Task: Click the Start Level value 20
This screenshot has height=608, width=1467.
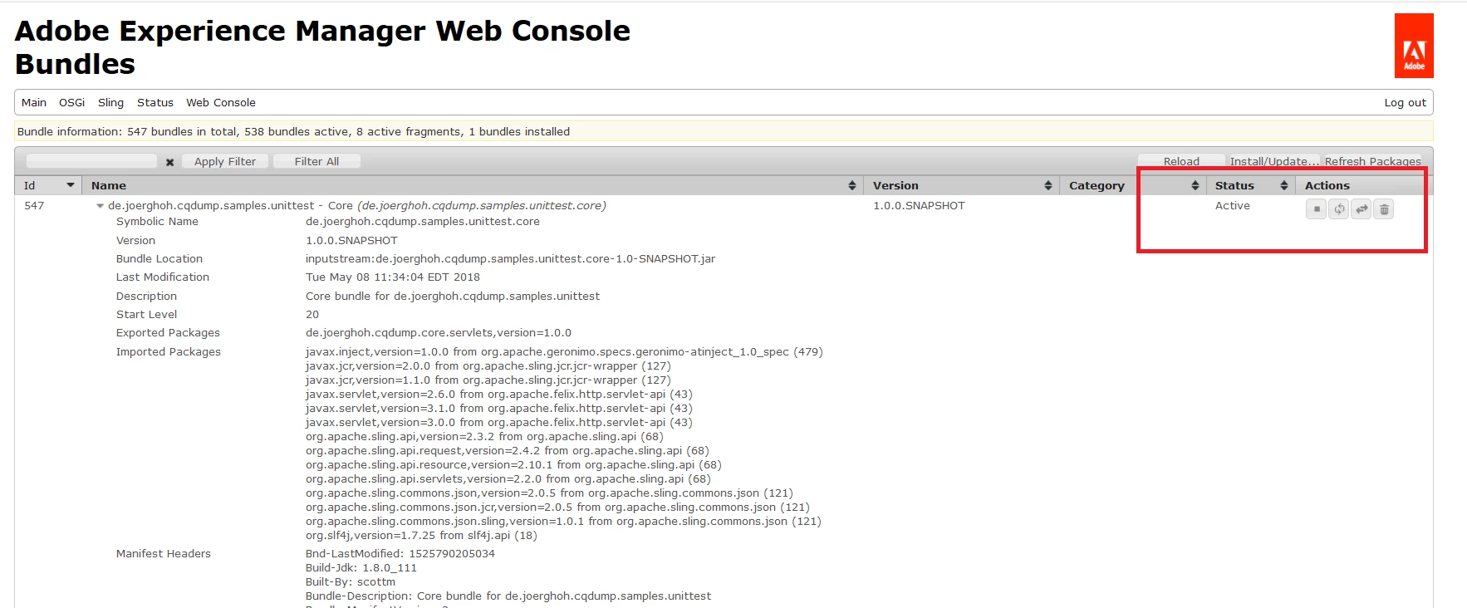Action: tap(312, 314)
